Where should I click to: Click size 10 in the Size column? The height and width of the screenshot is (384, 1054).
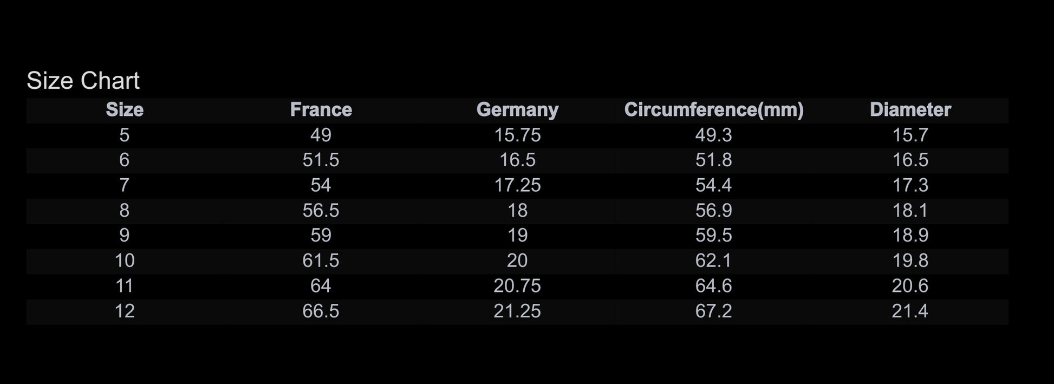tap(125, 261)
